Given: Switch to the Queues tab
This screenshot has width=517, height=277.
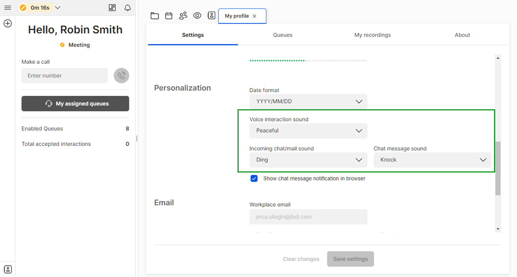Looking at the screenshot, I should 283,35.
